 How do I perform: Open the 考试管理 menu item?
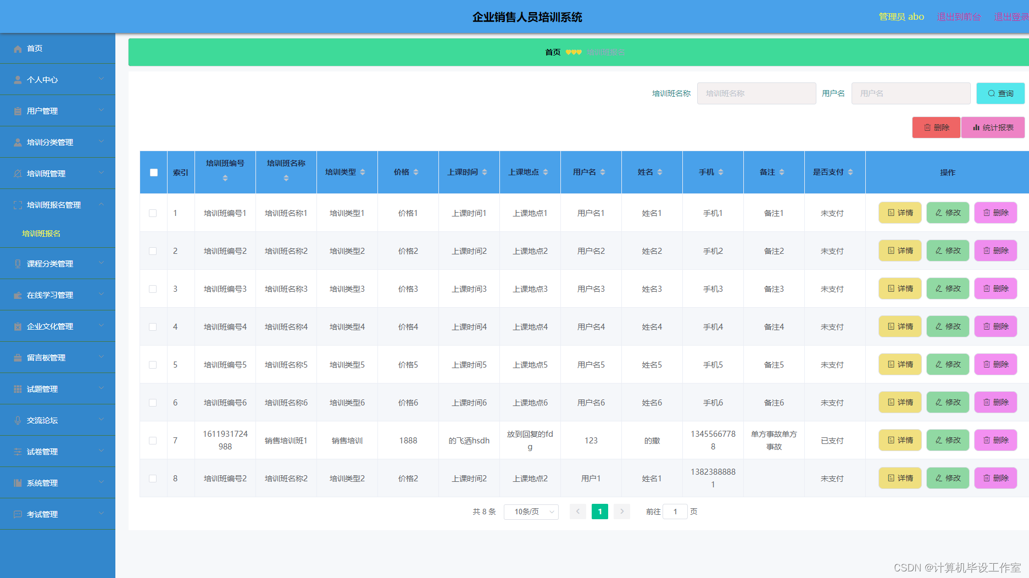tap(58, 514)
